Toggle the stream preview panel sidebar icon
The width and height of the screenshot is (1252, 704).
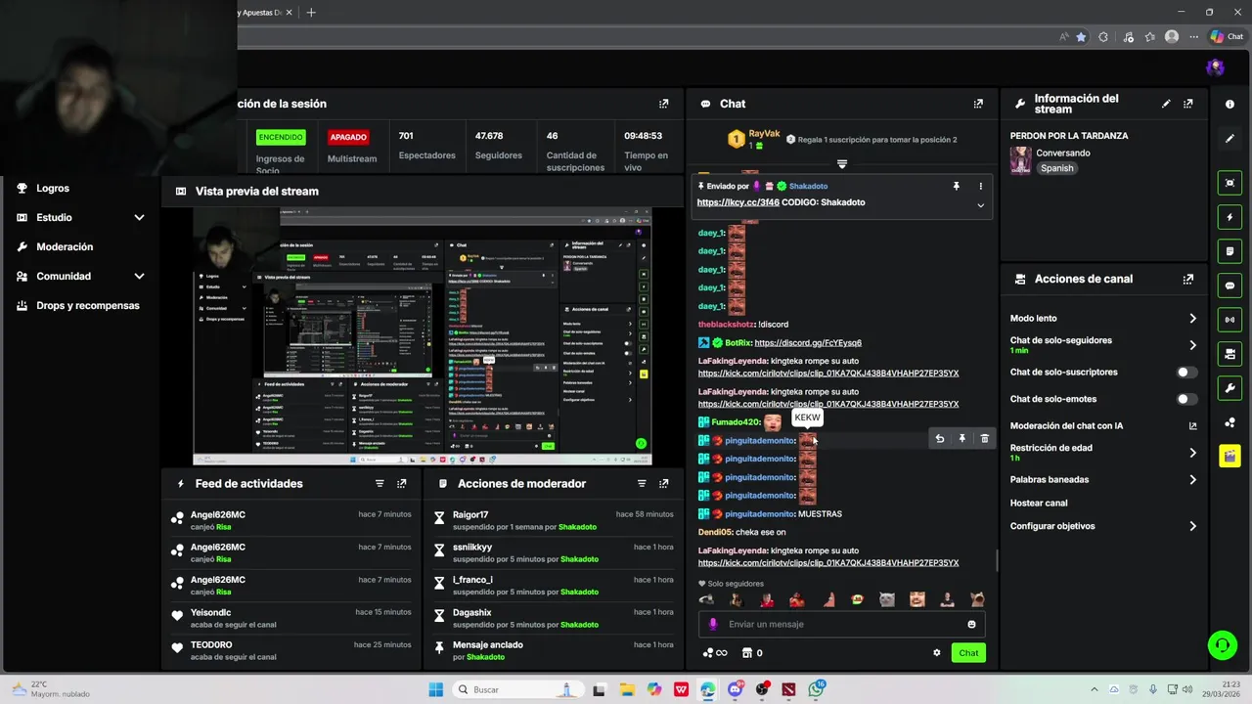[x=1230, y=183]
